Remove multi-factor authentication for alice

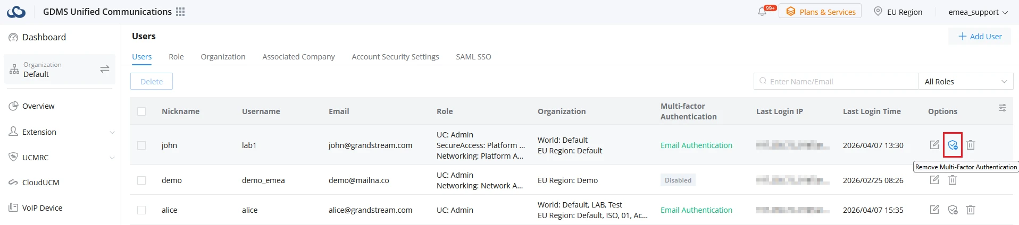click(953, 210)
